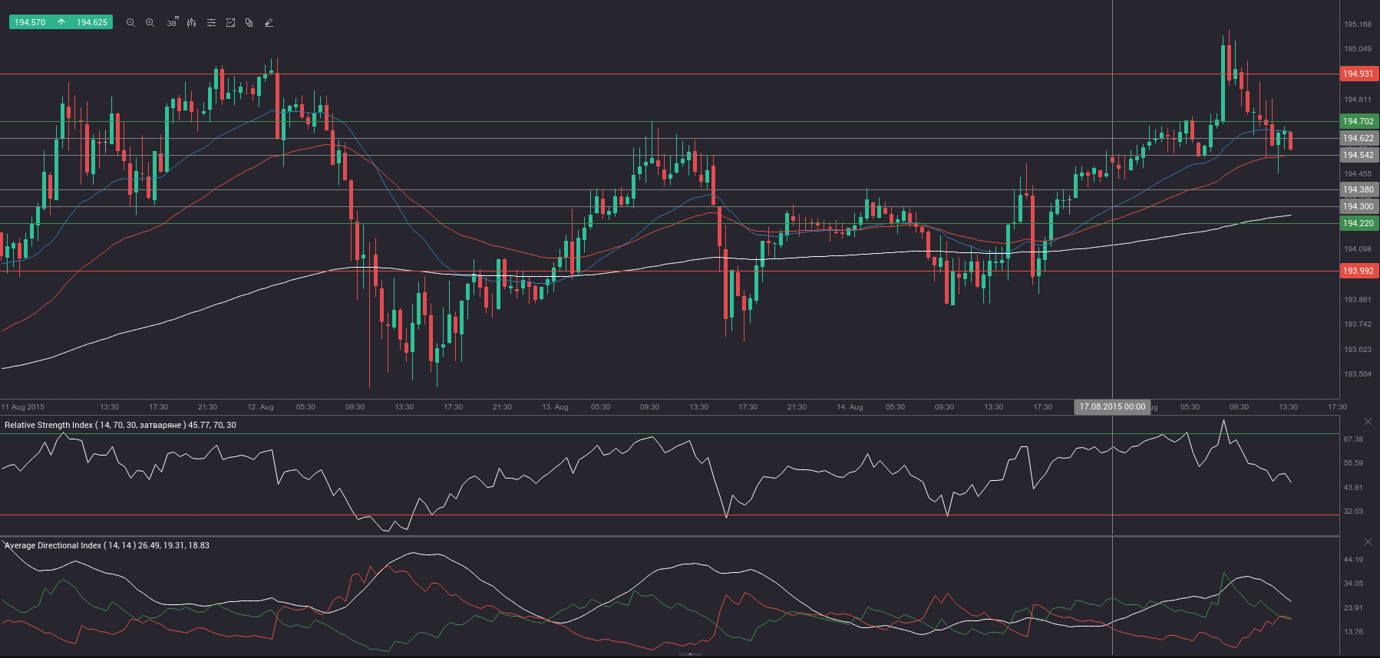The height and width of the screenshot is (658, 1380).
Task: Click the zoom out magnifier icon
Action: click(x=130, y=23)
